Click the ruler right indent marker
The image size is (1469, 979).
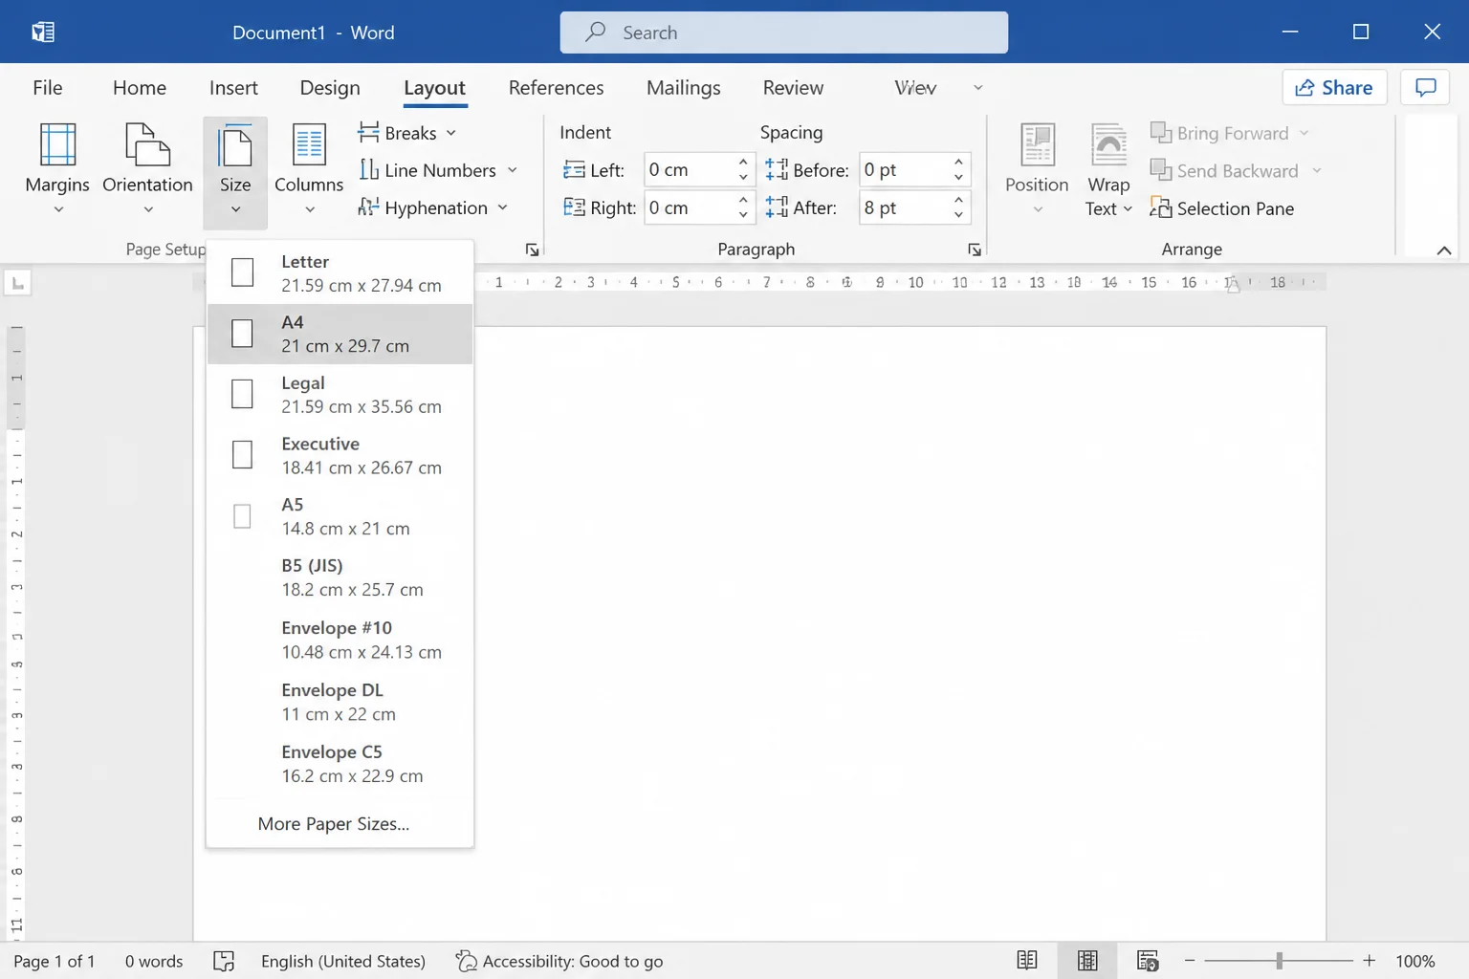coord(1234,285)
